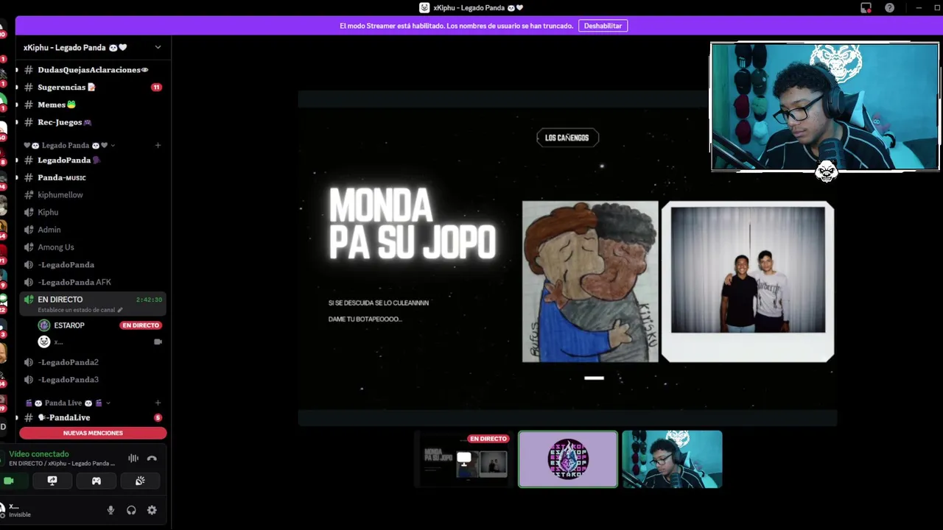Click the LOS CAÑENGOS label in stream
This screenshot has height=530, width=943.
[x=567, y=138]
